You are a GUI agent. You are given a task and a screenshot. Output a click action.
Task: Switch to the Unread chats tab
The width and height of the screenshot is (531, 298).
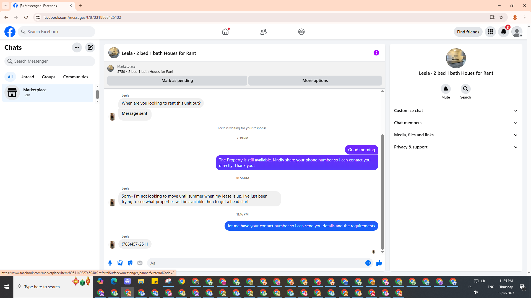27,77
